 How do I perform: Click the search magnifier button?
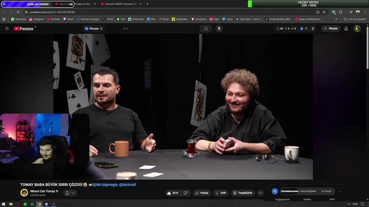coord(206,28)
